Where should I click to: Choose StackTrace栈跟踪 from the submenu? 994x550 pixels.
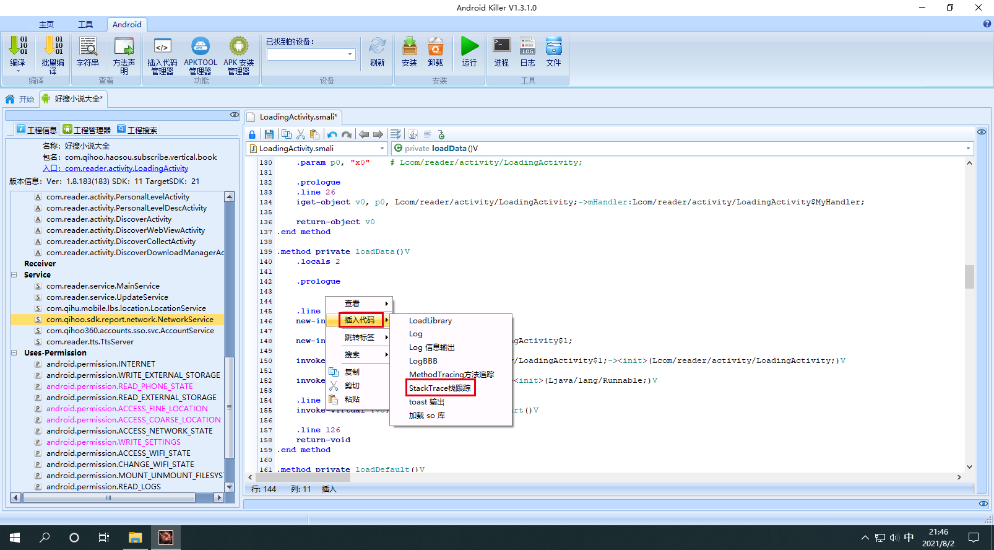(440, 388)
